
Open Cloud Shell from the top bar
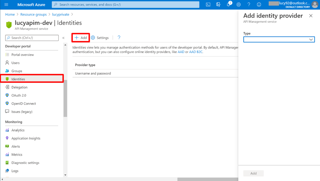pos(208,4)
